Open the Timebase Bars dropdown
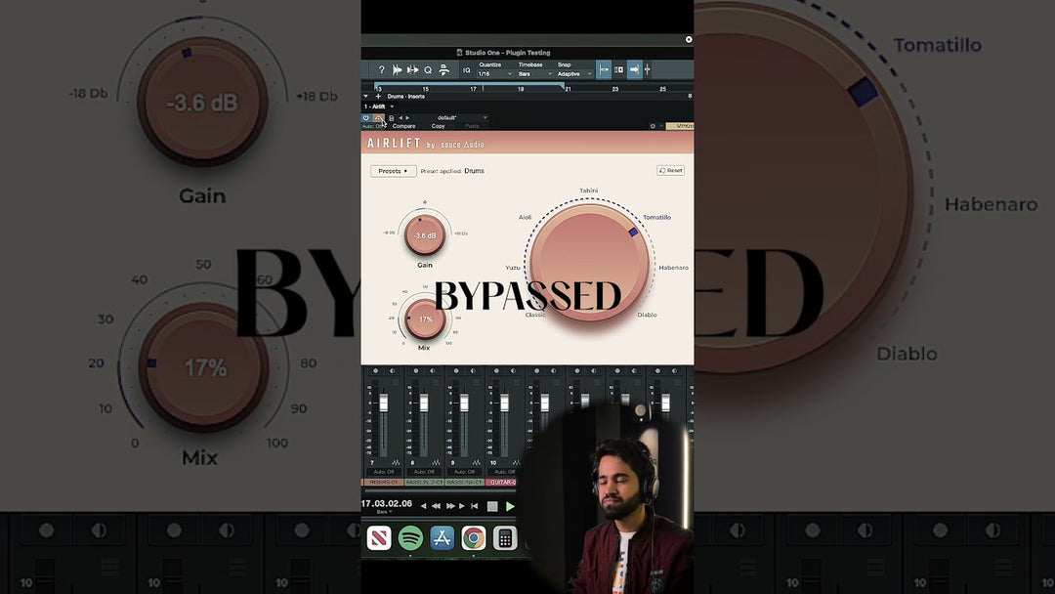Screen dimensions: 1055x594 535,74
